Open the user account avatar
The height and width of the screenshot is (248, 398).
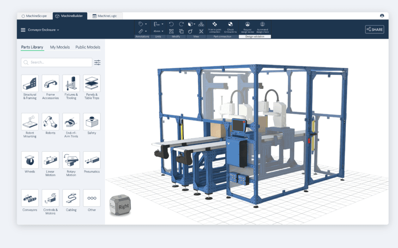(x=382, y=16)
